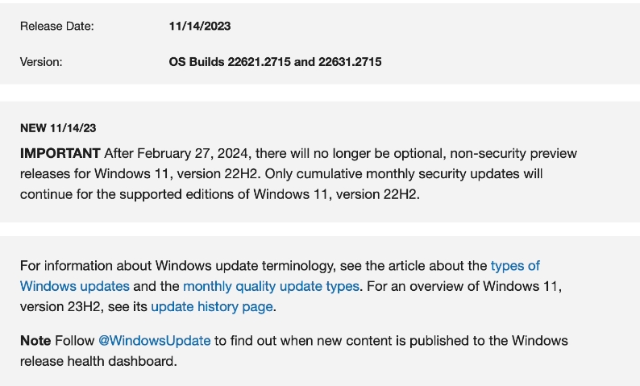Open monthly quality update types link
640x386 pixels.
[x=271, y=286]
